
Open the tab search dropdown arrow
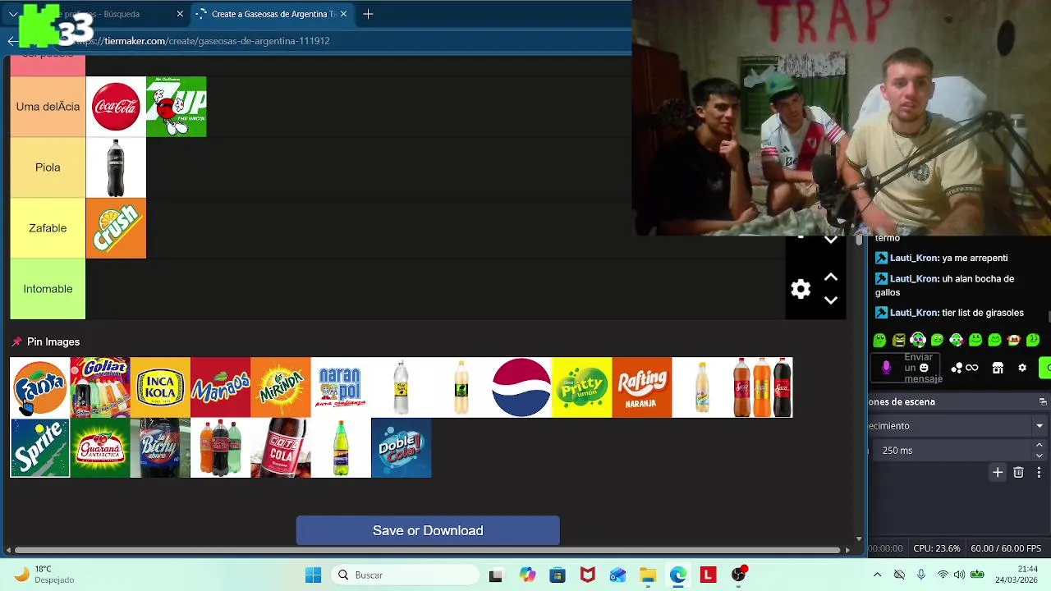click(12, 14)
